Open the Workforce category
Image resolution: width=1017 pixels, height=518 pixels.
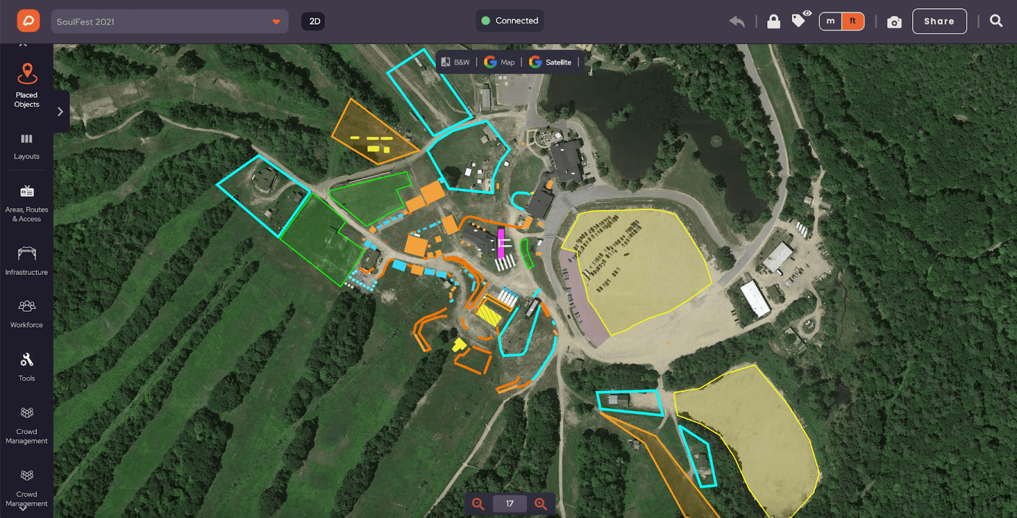pyautogui.click(x=27, y=314)
